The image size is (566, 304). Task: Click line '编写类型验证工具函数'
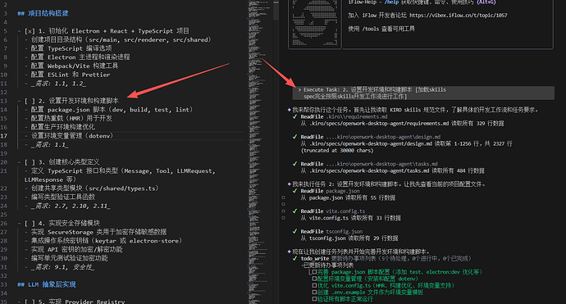63,197
